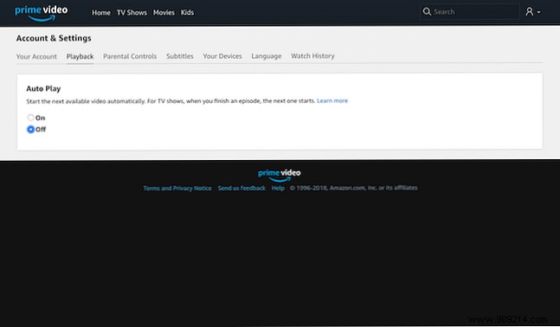Open the Movies menu item

[x=164, y=12]
